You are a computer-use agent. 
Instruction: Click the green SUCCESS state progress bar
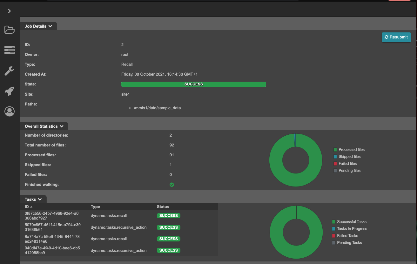(193, 84)
